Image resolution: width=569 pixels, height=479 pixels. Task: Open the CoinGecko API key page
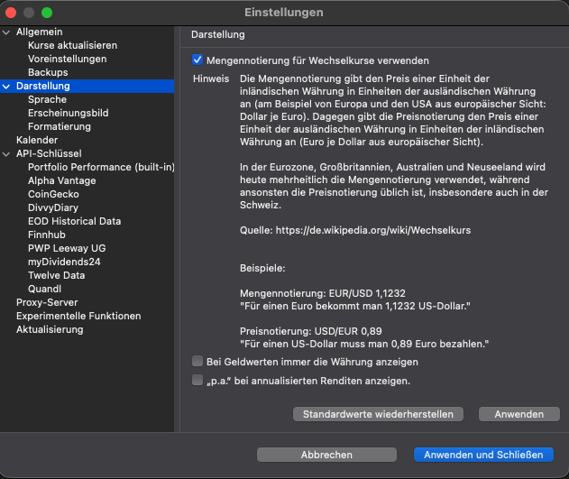point(53,194)
